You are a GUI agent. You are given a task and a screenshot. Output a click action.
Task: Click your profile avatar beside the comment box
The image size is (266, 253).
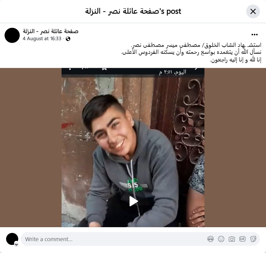pyautogui.click(x=12, y=239)
